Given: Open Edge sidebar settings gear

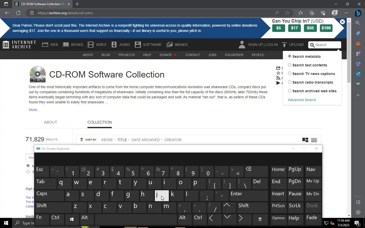Looking at the screenshot, I should point(358,212).
